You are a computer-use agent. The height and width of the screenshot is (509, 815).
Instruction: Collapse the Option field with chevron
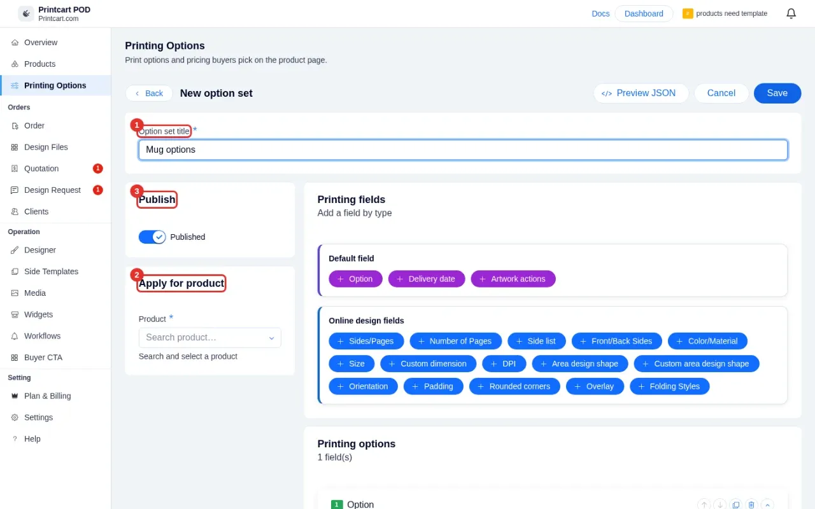(x=767, y=505)
